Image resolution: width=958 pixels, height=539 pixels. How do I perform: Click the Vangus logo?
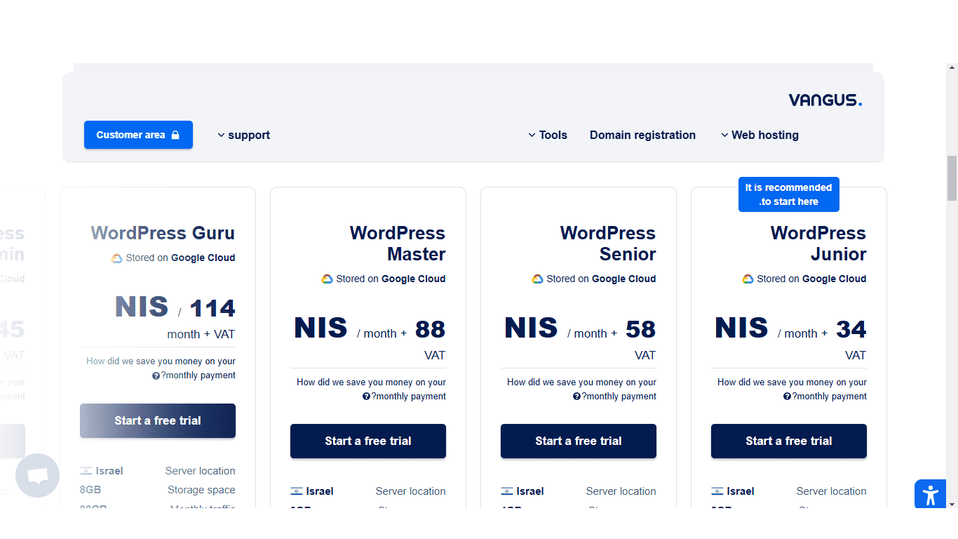[x=825, y=100]
